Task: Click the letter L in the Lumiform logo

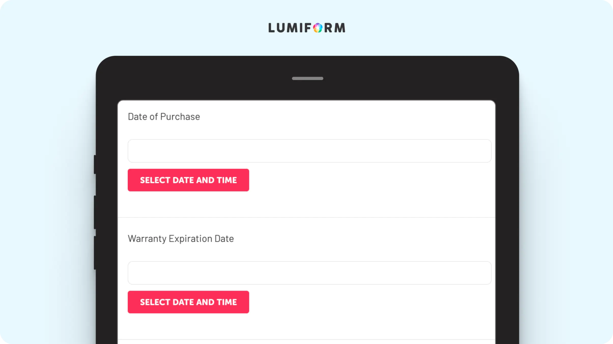Action: pos(272,28)
